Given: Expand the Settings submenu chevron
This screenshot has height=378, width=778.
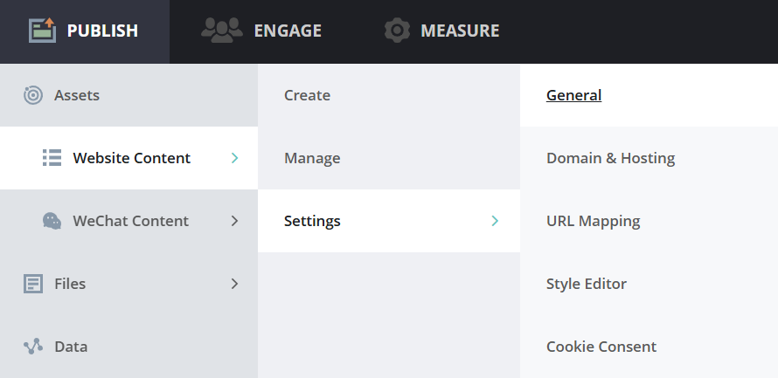Looking at the screenshot, I should point(495,221).
